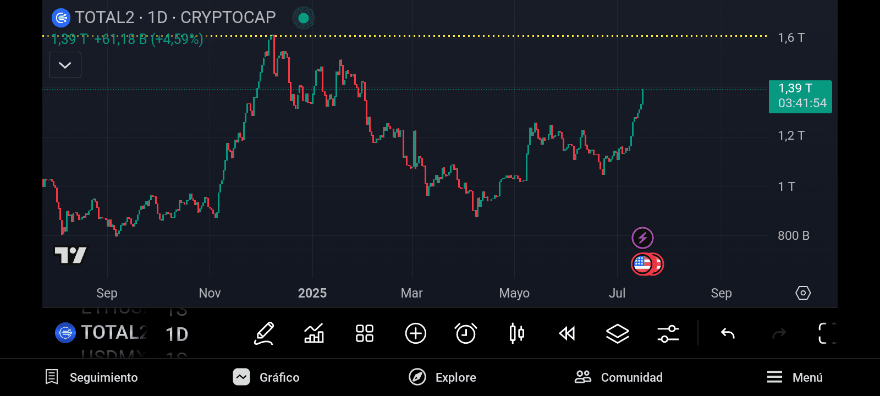The height and width of the screenshot is (396, 880).
Task: Select the drawing pencil tool
Action: tap(264, 333)
